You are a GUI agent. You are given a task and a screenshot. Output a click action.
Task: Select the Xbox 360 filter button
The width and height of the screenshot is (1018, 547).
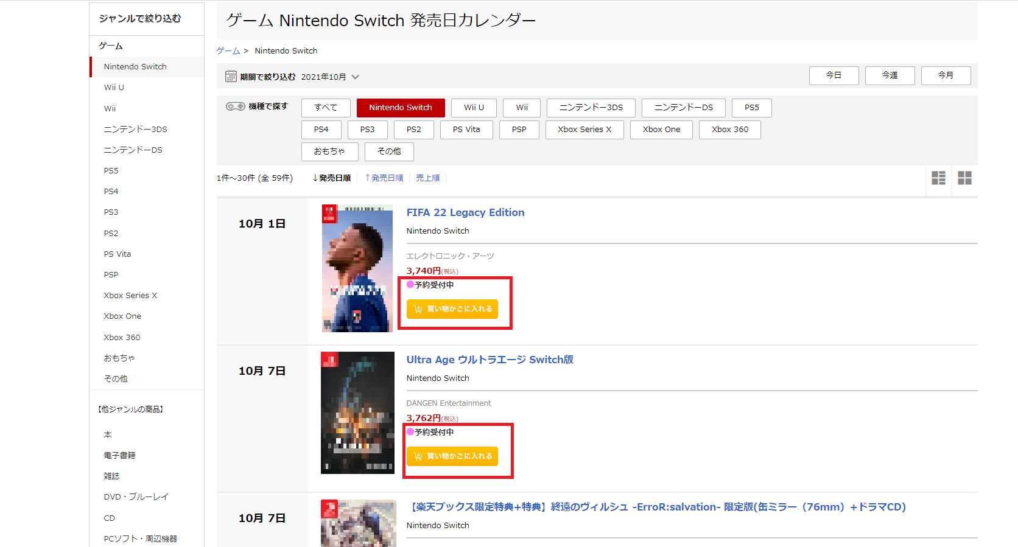click(x=730, y=130)
